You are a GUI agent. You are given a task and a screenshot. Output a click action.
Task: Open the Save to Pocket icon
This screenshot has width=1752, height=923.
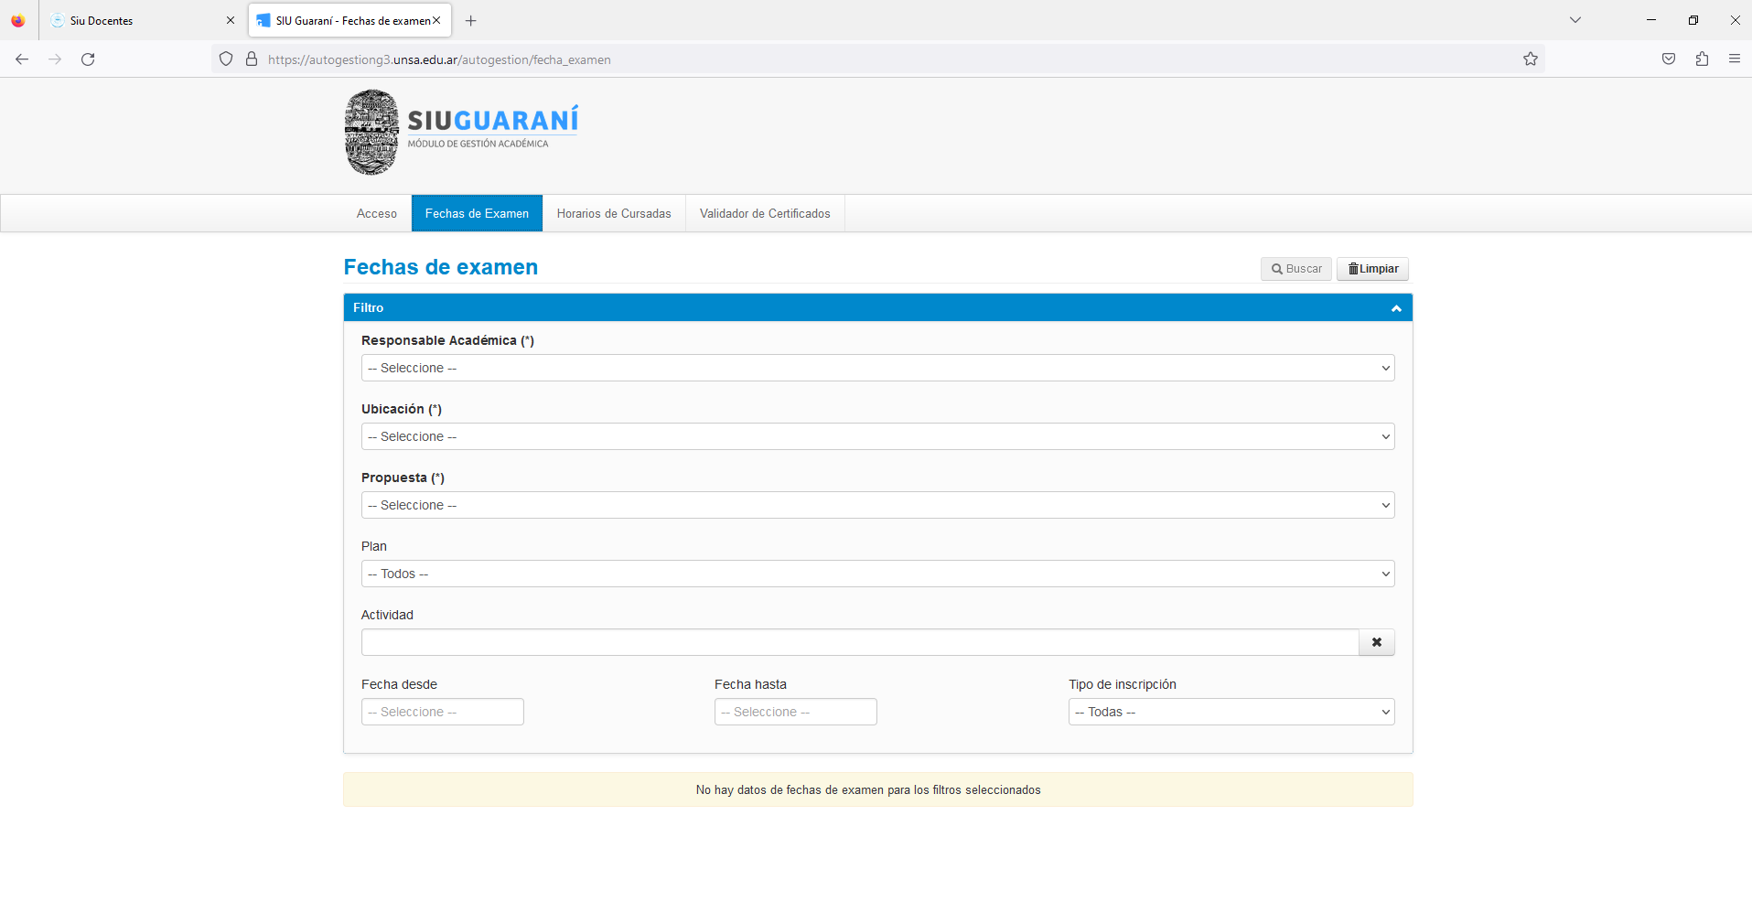[1669, 59]
